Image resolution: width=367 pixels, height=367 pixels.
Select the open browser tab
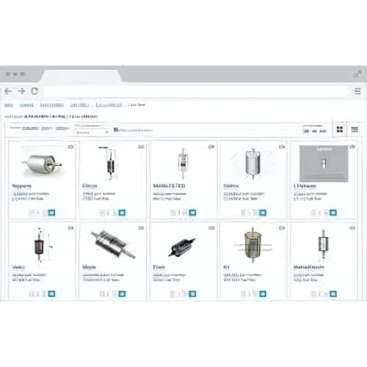(x=80, y=76)
